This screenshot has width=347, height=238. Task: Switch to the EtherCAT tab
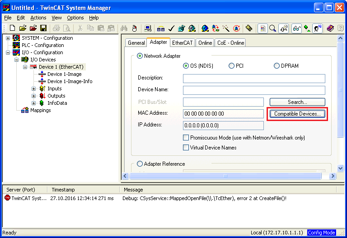coord(183,43)
